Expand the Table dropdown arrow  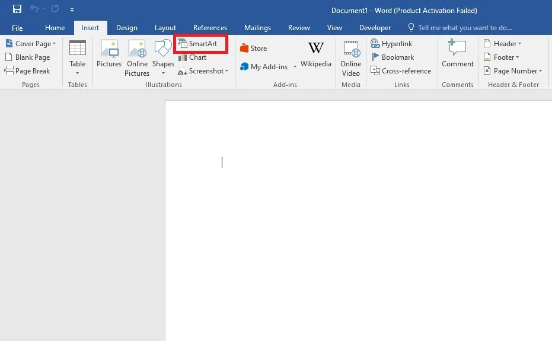(x=78, y=73)
